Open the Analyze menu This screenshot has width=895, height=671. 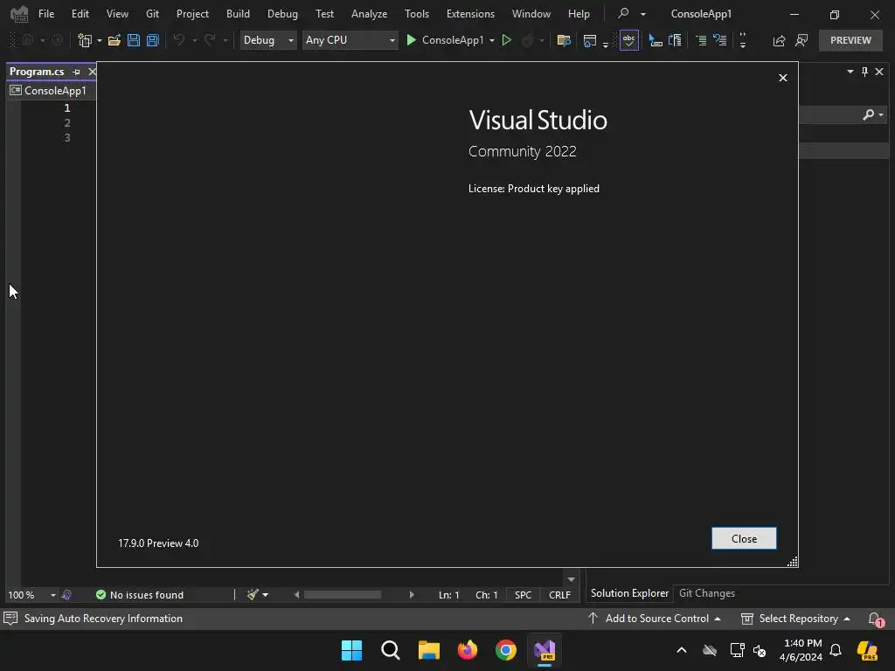coord(369,14)
